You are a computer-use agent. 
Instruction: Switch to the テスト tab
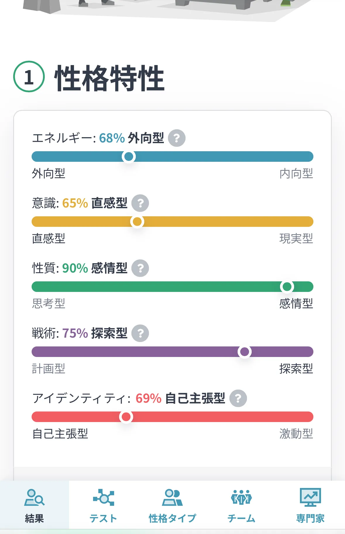[103, 518]
